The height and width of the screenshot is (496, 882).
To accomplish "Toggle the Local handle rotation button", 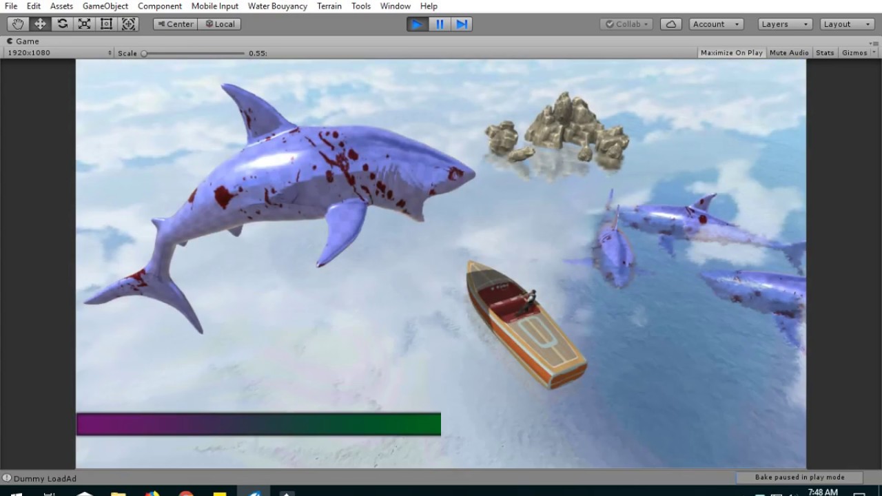I will pos(219,23).
